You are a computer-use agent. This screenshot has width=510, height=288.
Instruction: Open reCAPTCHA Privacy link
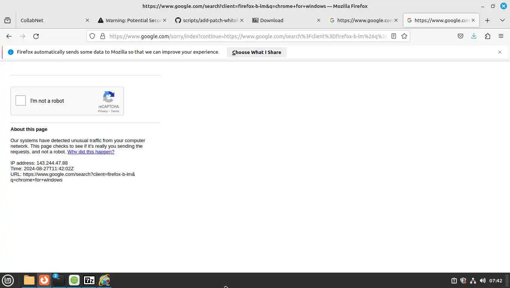click(x=103, y=111)
